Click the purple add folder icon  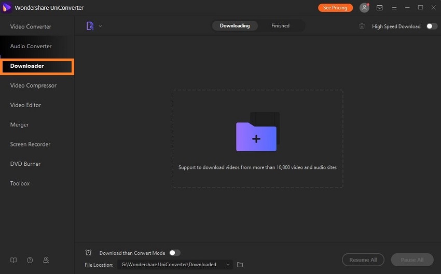tap(256, 137)
